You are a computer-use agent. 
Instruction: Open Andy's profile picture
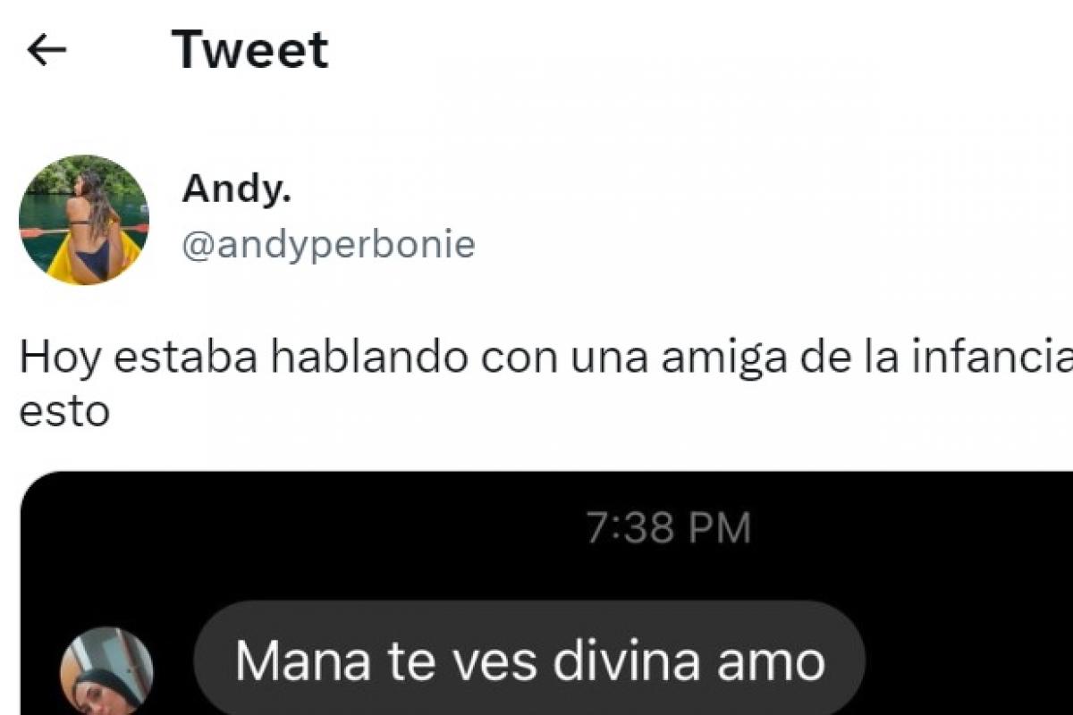pyautogui.click(x=84, y=220)
